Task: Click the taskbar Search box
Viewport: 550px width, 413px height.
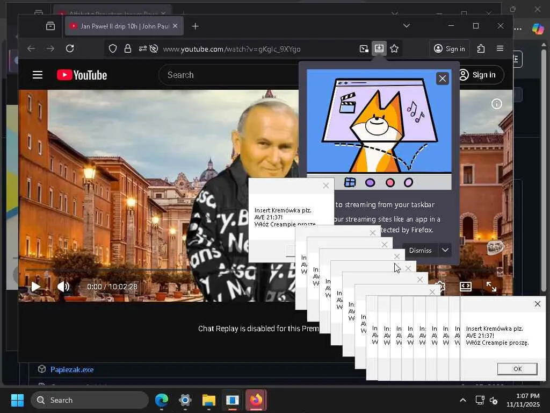Action: point(90,400)
